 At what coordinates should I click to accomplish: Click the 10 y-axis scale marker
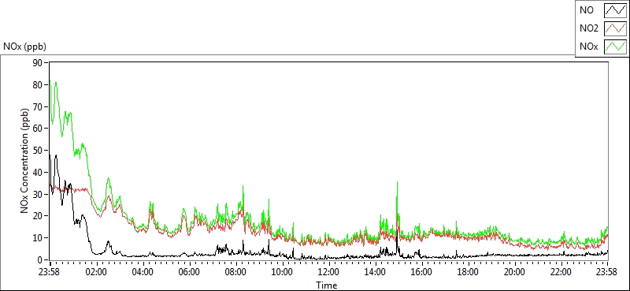click(38, 238)
